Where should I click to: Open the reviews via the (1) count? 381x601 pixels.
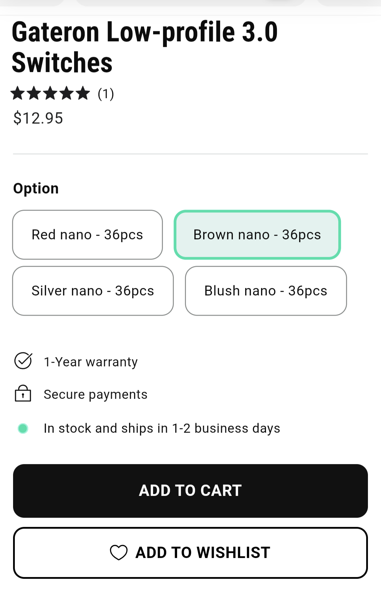point(106,94)
